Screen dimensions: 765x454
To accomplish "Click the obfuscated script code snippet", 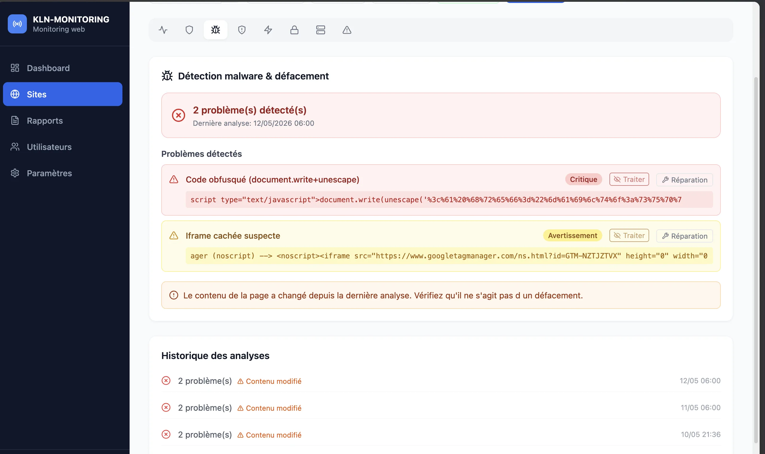I will [449, 200].
